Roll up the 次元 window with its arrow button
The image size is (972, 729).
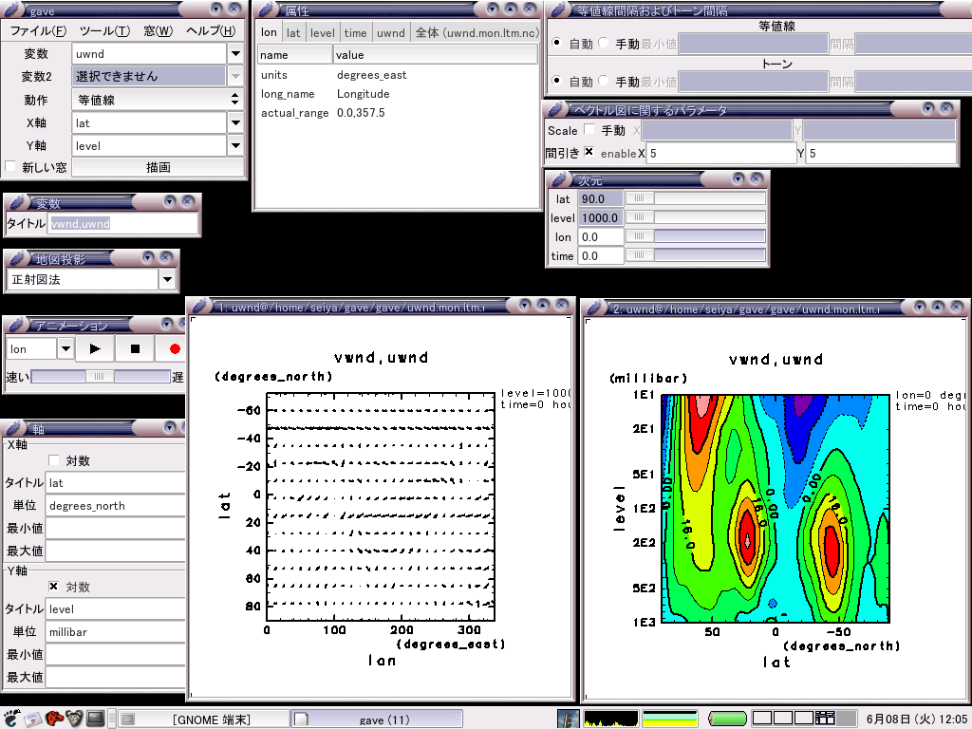tap(738, 179)
